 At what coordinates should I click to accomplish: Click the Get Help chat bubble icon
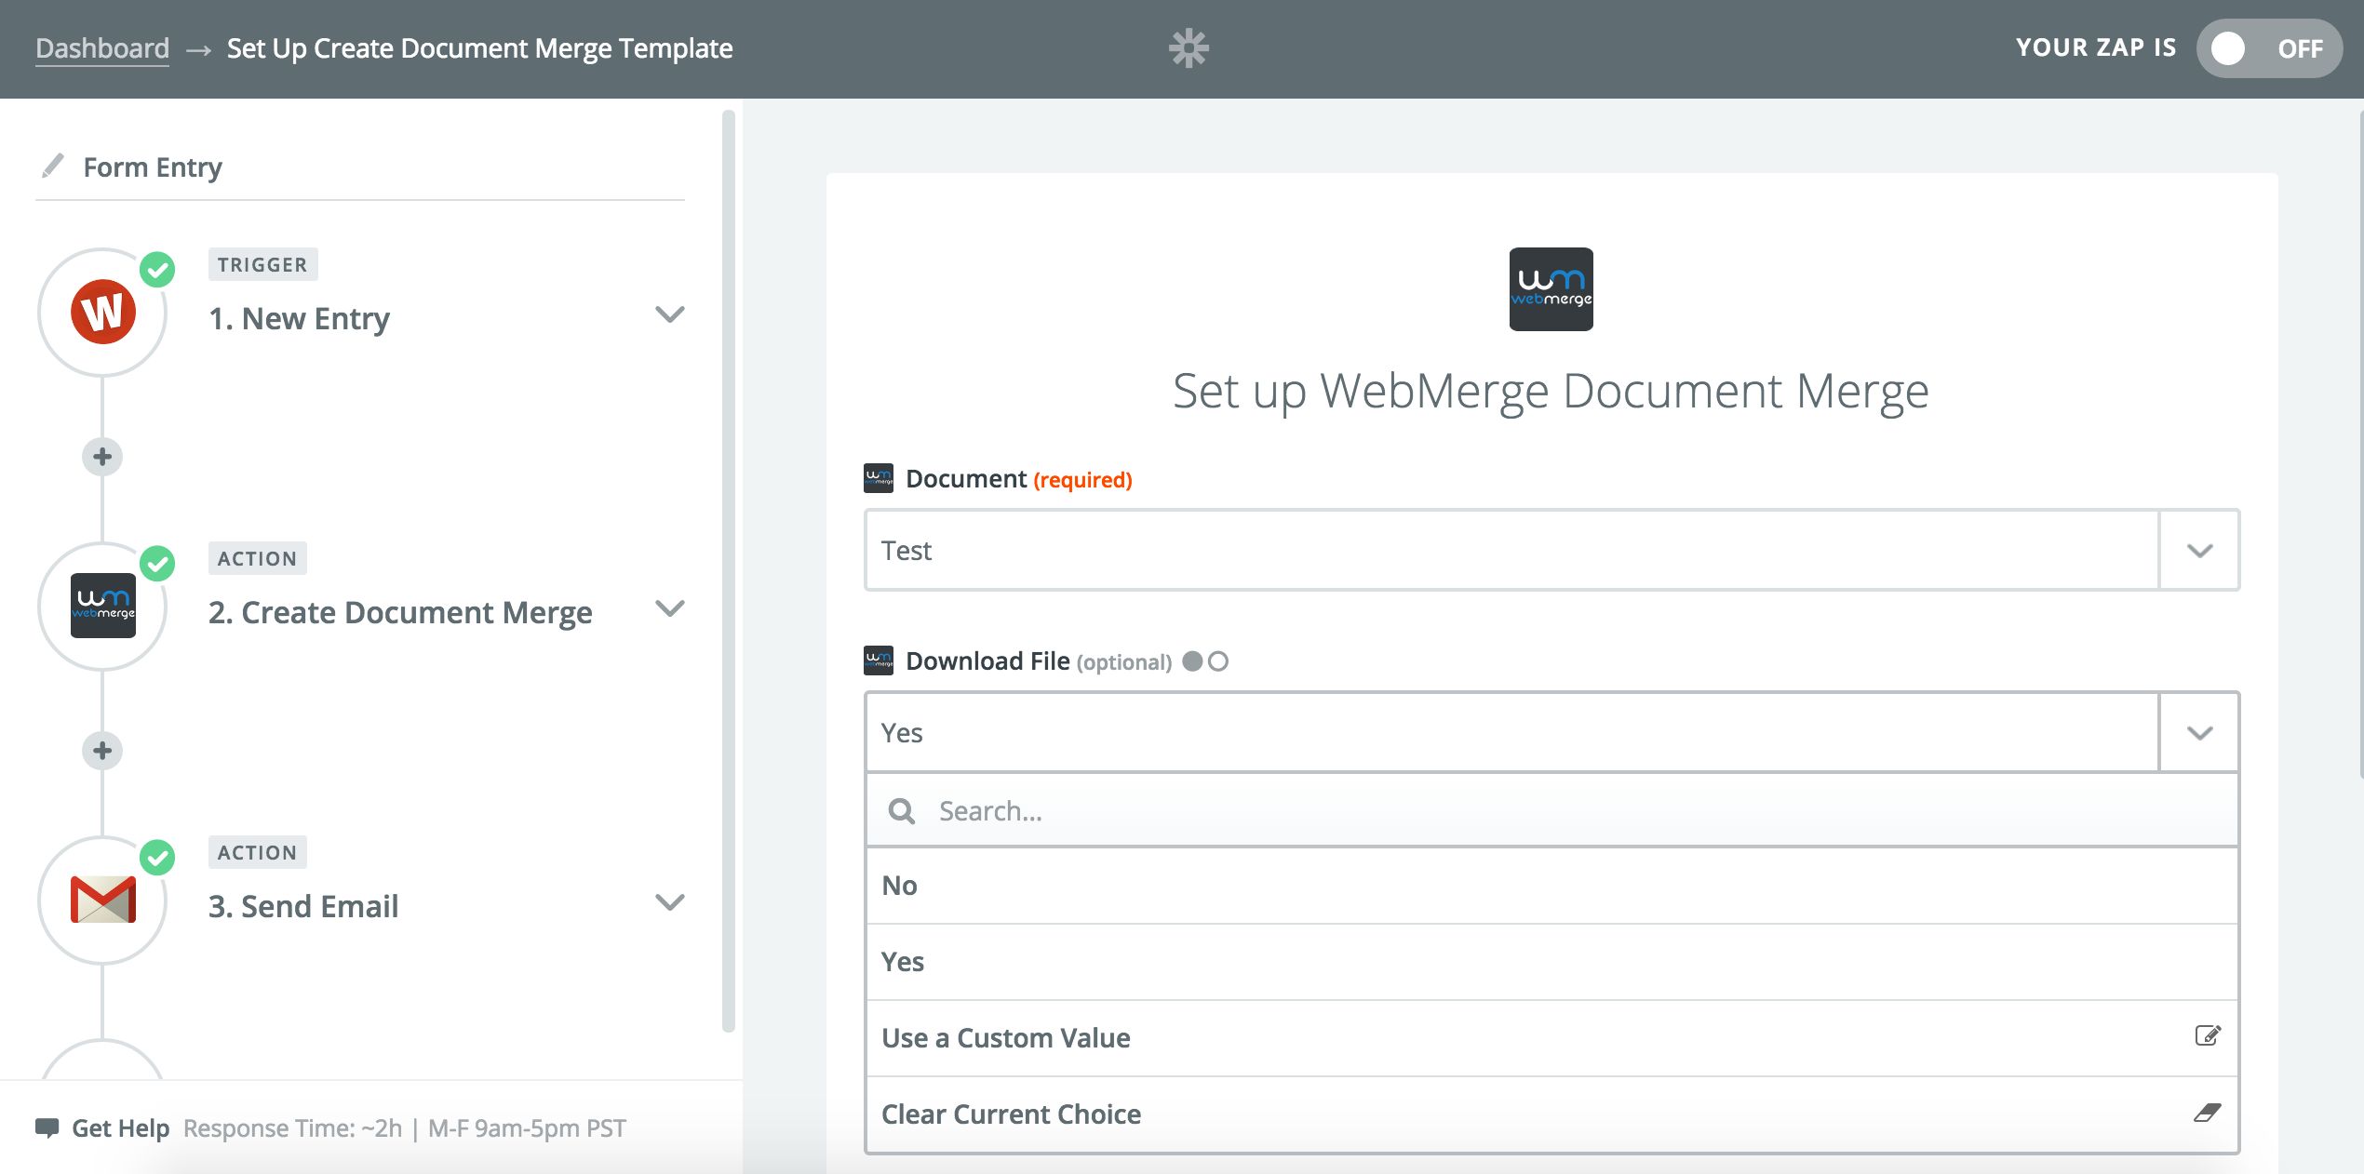coord(47,1127)
